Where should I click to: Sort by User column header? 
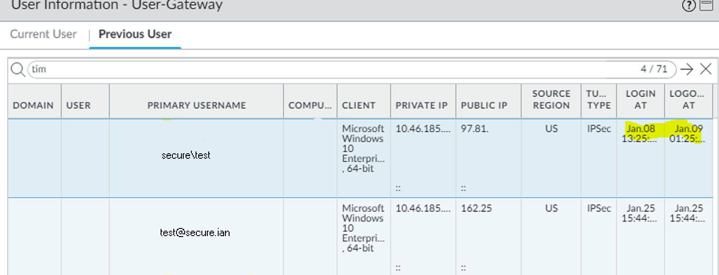(x=78, y=105)
